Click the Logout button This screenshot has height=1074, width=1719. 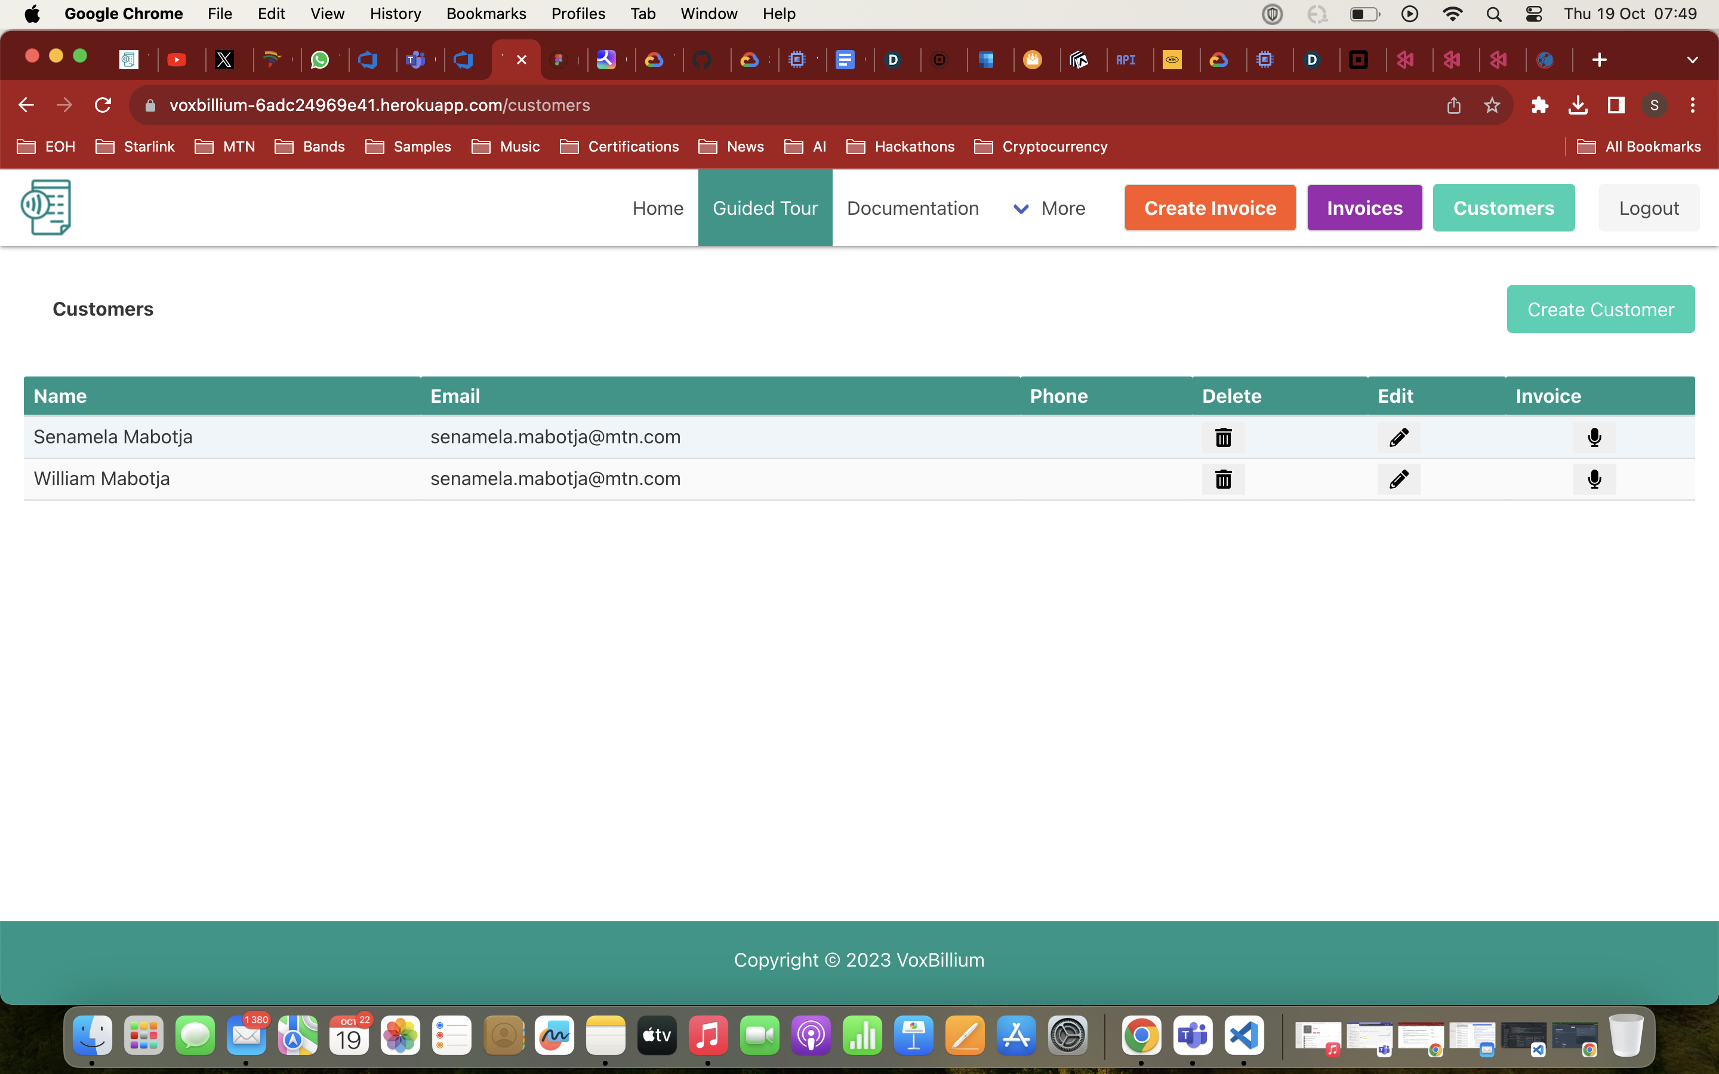coord(1648,208)
